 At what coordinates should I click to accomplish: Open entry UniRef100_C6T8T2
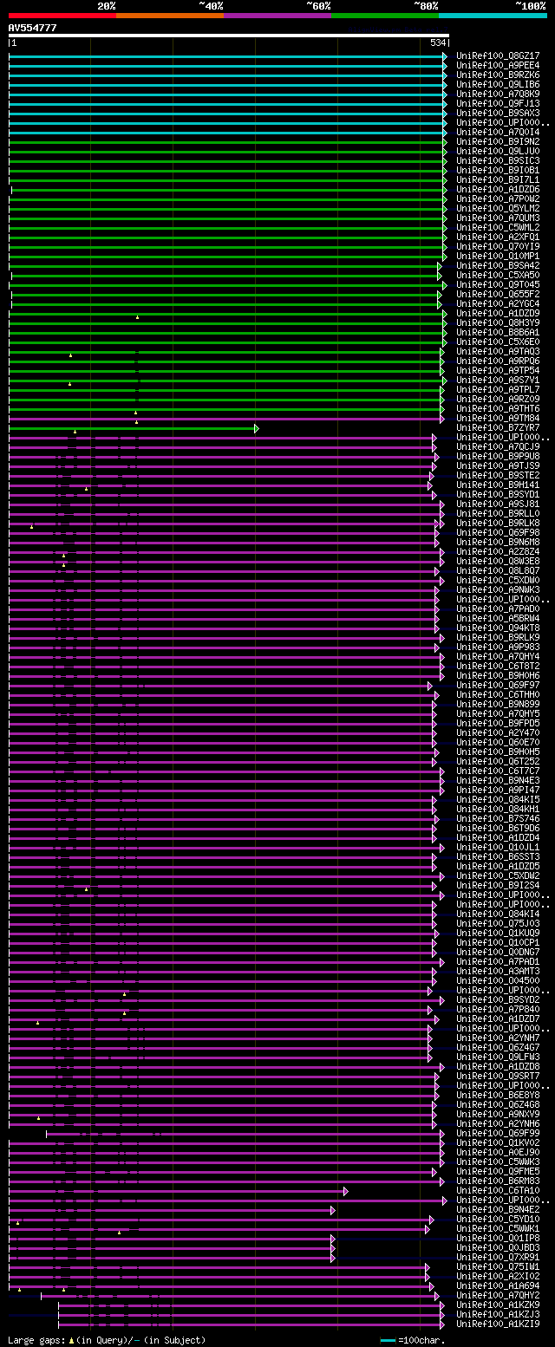coord(498,666)
